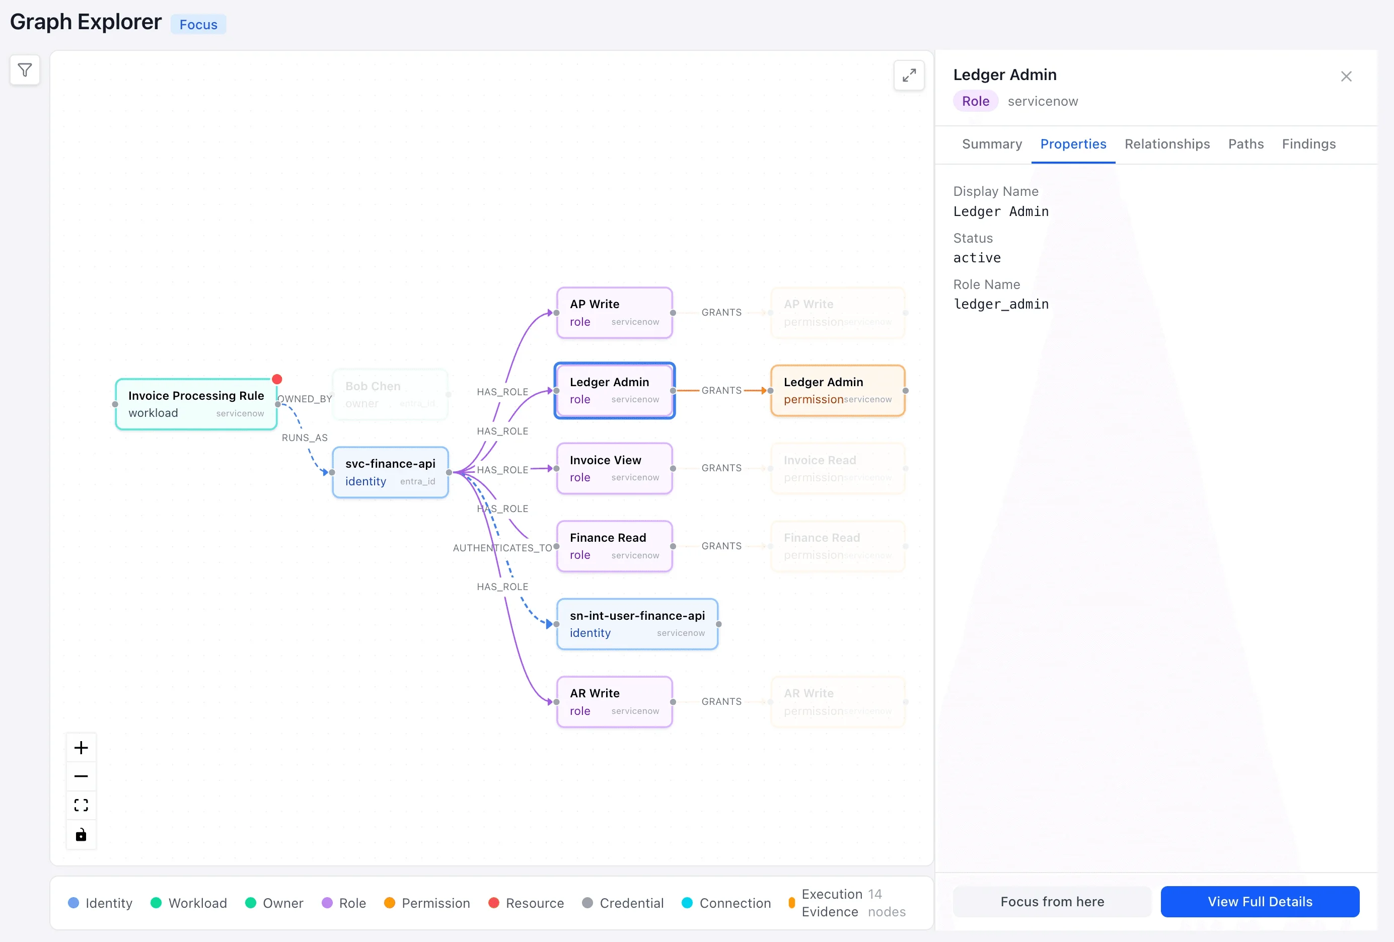Image resolution: width=1394 pixels, height=942 pixels.
Task: Open the Findings tab
Action: click(x=1308, y=144)
